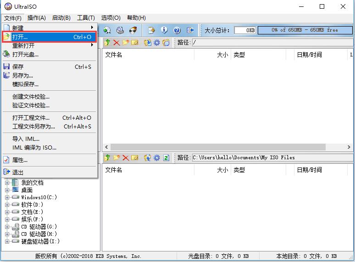The width and height of the screenshot is (355, 262).
Task: Choose 打开工程文件... menu entry
Action: coord(50,118)
